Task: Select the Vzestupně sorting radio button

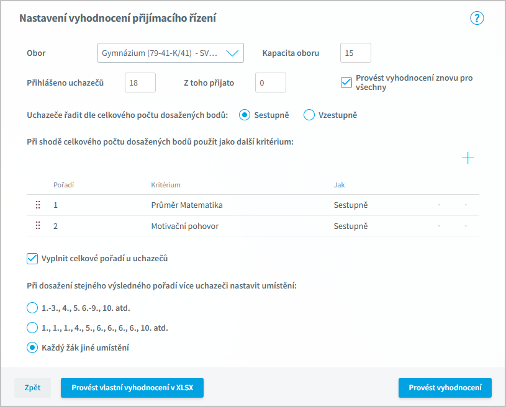Action: [309, 115]
